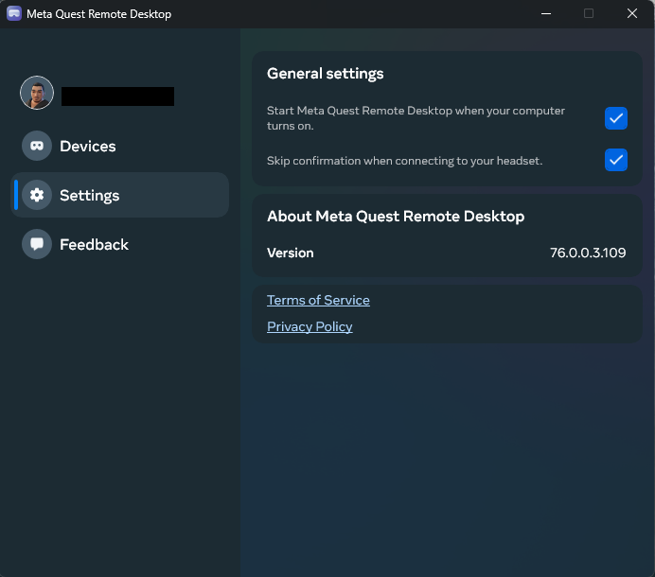Uncheck skip confirmation when connecting checkbox
The width and height of the screenshot is (655, 577).
tap(616, 160)
